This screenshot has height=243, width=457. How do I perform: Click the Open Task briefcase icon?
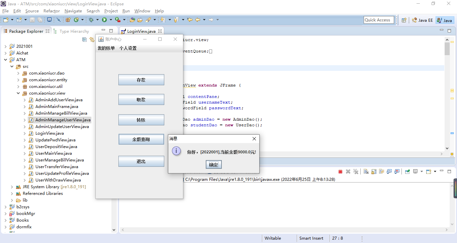tap(140, 20)
